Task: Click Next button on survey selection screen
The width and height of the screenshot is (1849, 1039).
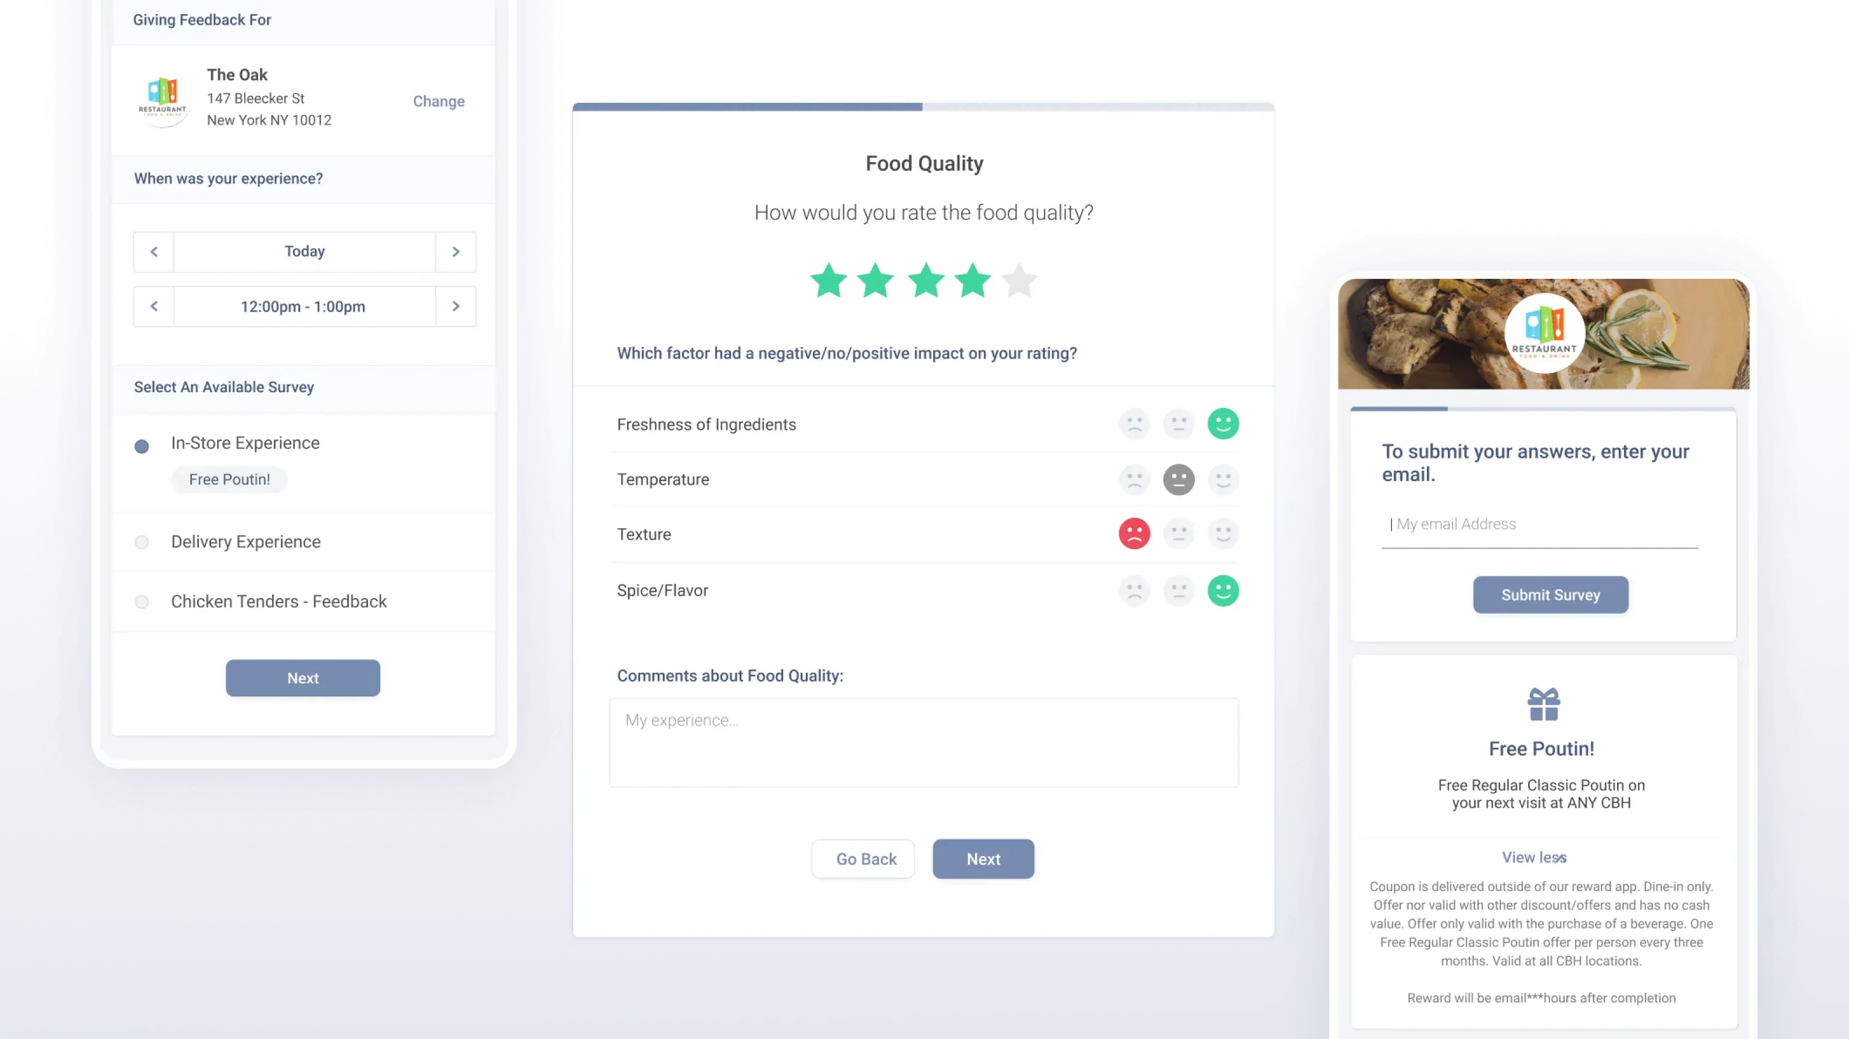Action: coord(302,678)
